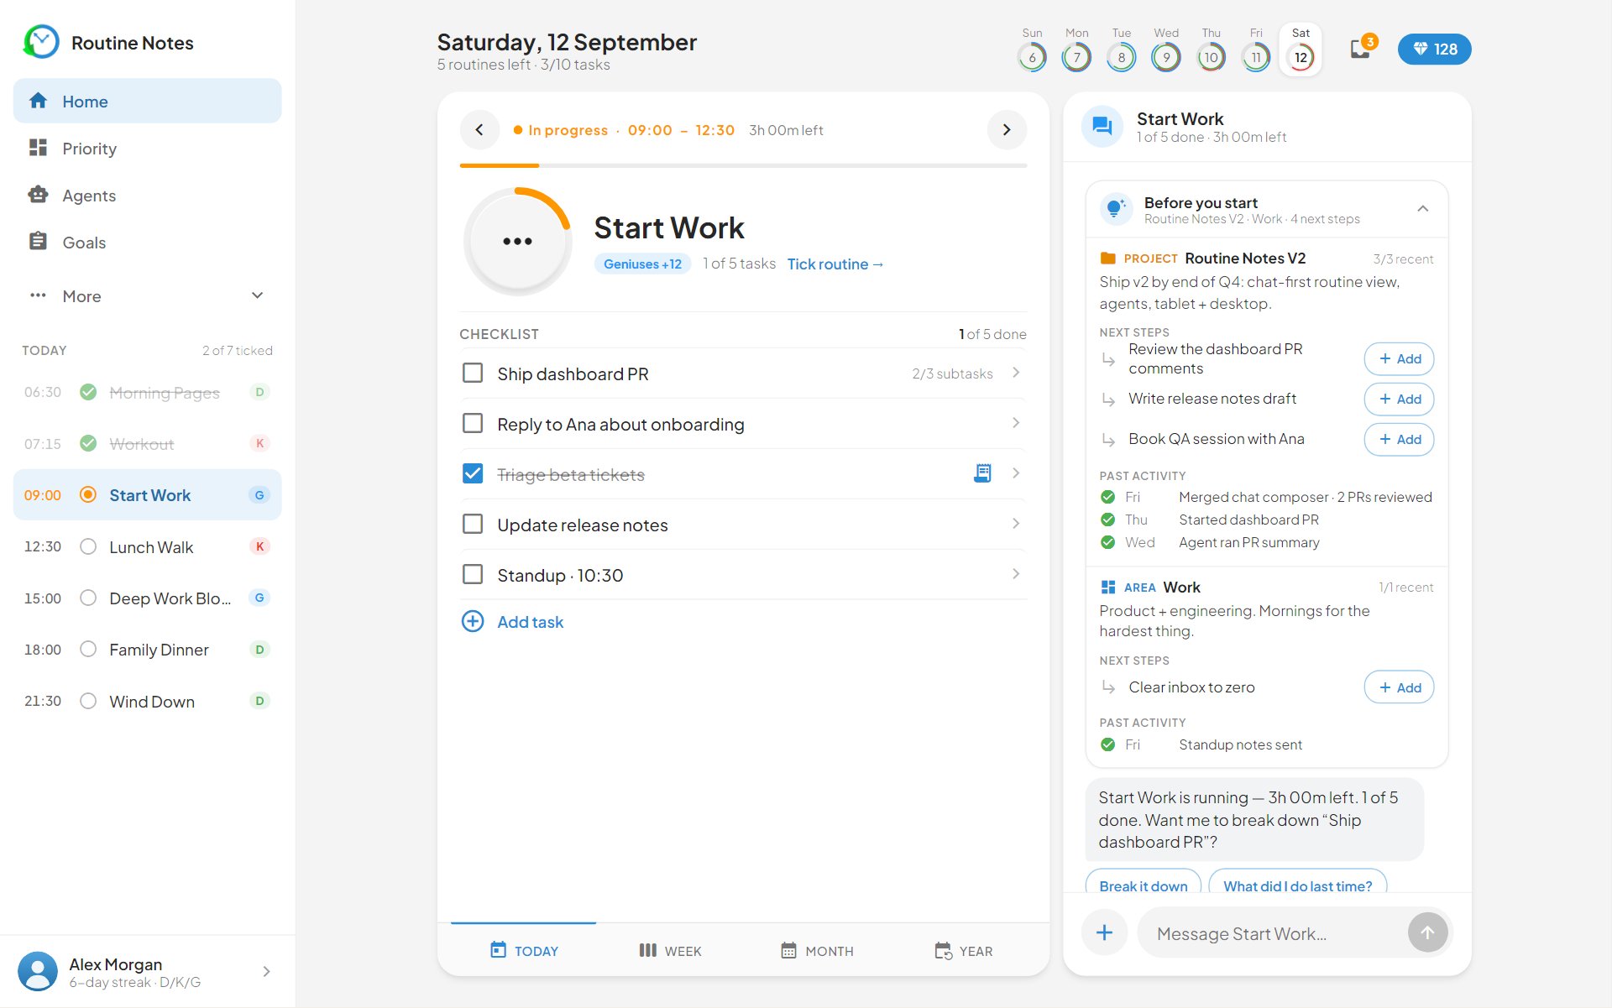Click the three-dots Start Work timer dial
This screenshot has height=1008, width=1612.
click(517, 241)
